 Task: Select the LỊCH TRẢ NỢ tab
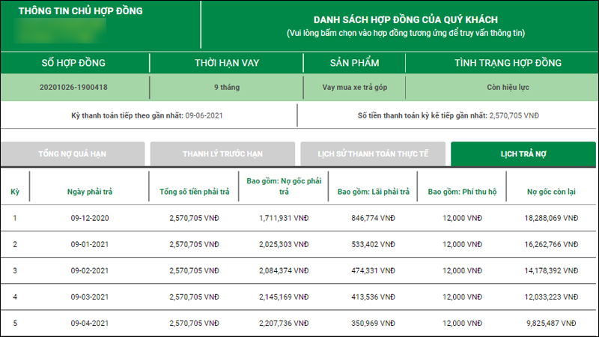pyautogui.click(x=523, y=154)
